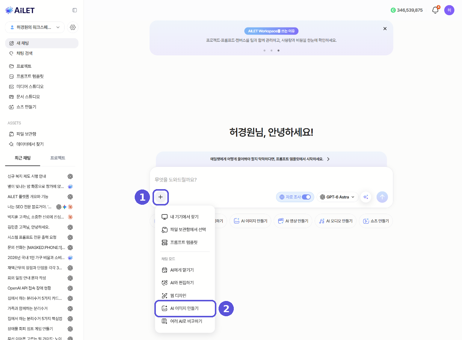Open the prompt template hint link
This screenshot has height=340, width=462.
271,159
